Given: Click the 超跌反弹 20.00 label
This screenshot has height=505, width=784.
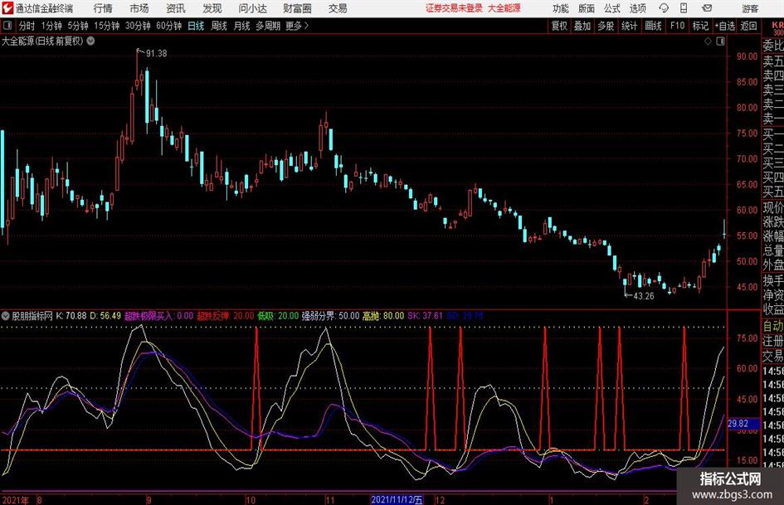Looking at the screenshot, I should point(226,316).
